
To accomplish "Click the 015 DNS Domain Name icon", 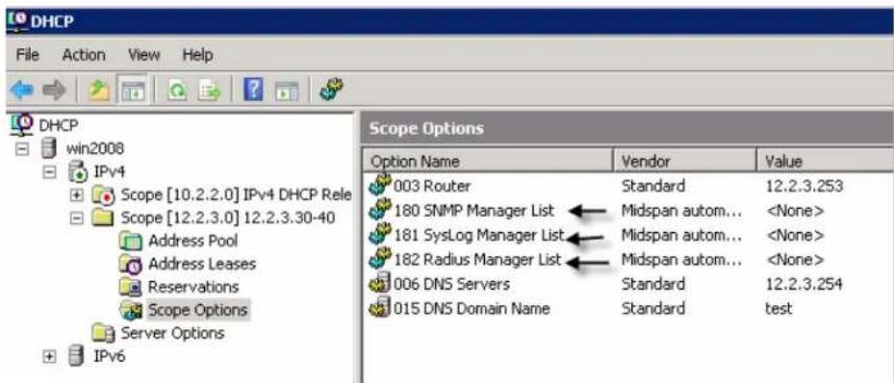I will tap(380, 308).
